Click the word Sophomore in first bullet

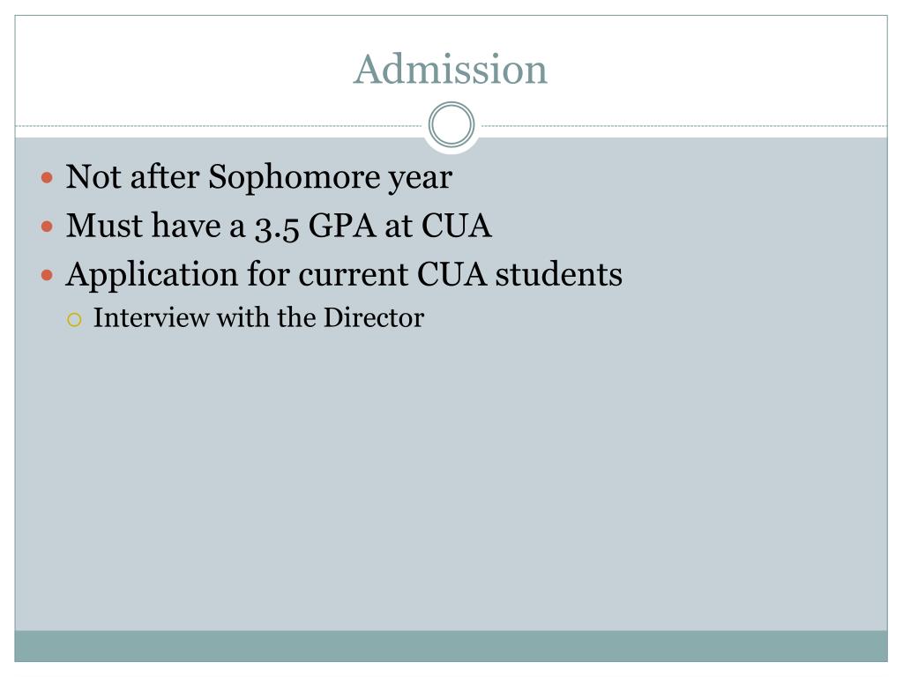(295, 177)
